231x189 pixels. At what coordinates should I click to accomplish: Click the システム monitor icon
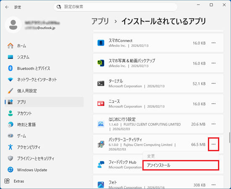10,57
